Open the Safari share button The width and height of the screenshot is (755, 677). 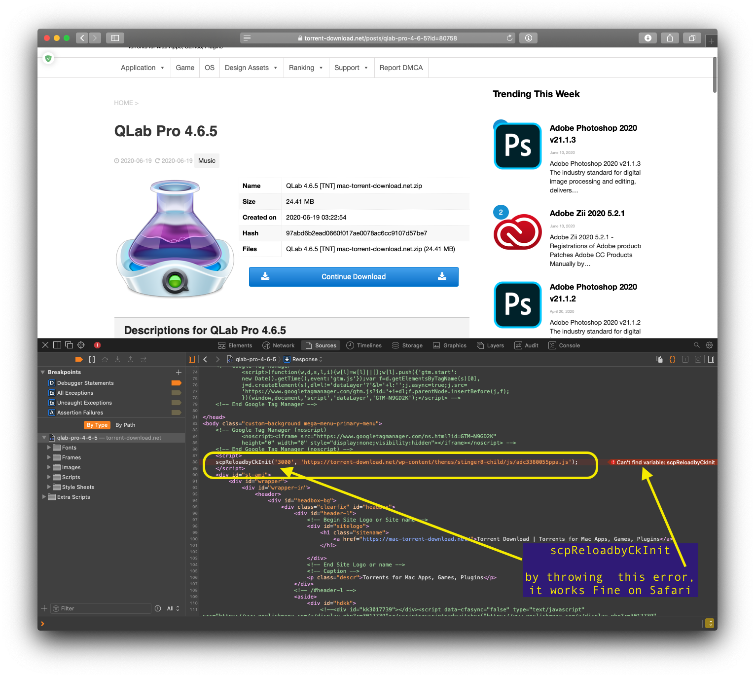670,38
